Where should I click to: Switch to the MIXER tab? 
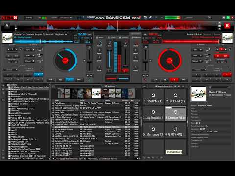pyautogui.click(x=100, y=38)
